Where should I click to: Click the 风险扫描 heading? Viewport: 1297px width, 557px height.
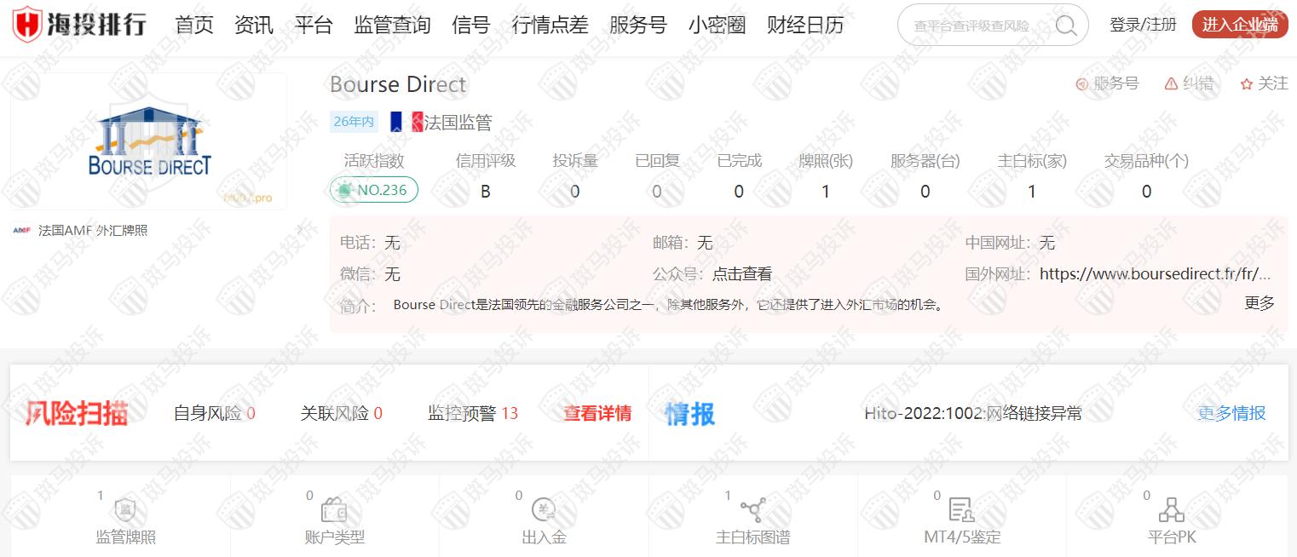[77, 414]
